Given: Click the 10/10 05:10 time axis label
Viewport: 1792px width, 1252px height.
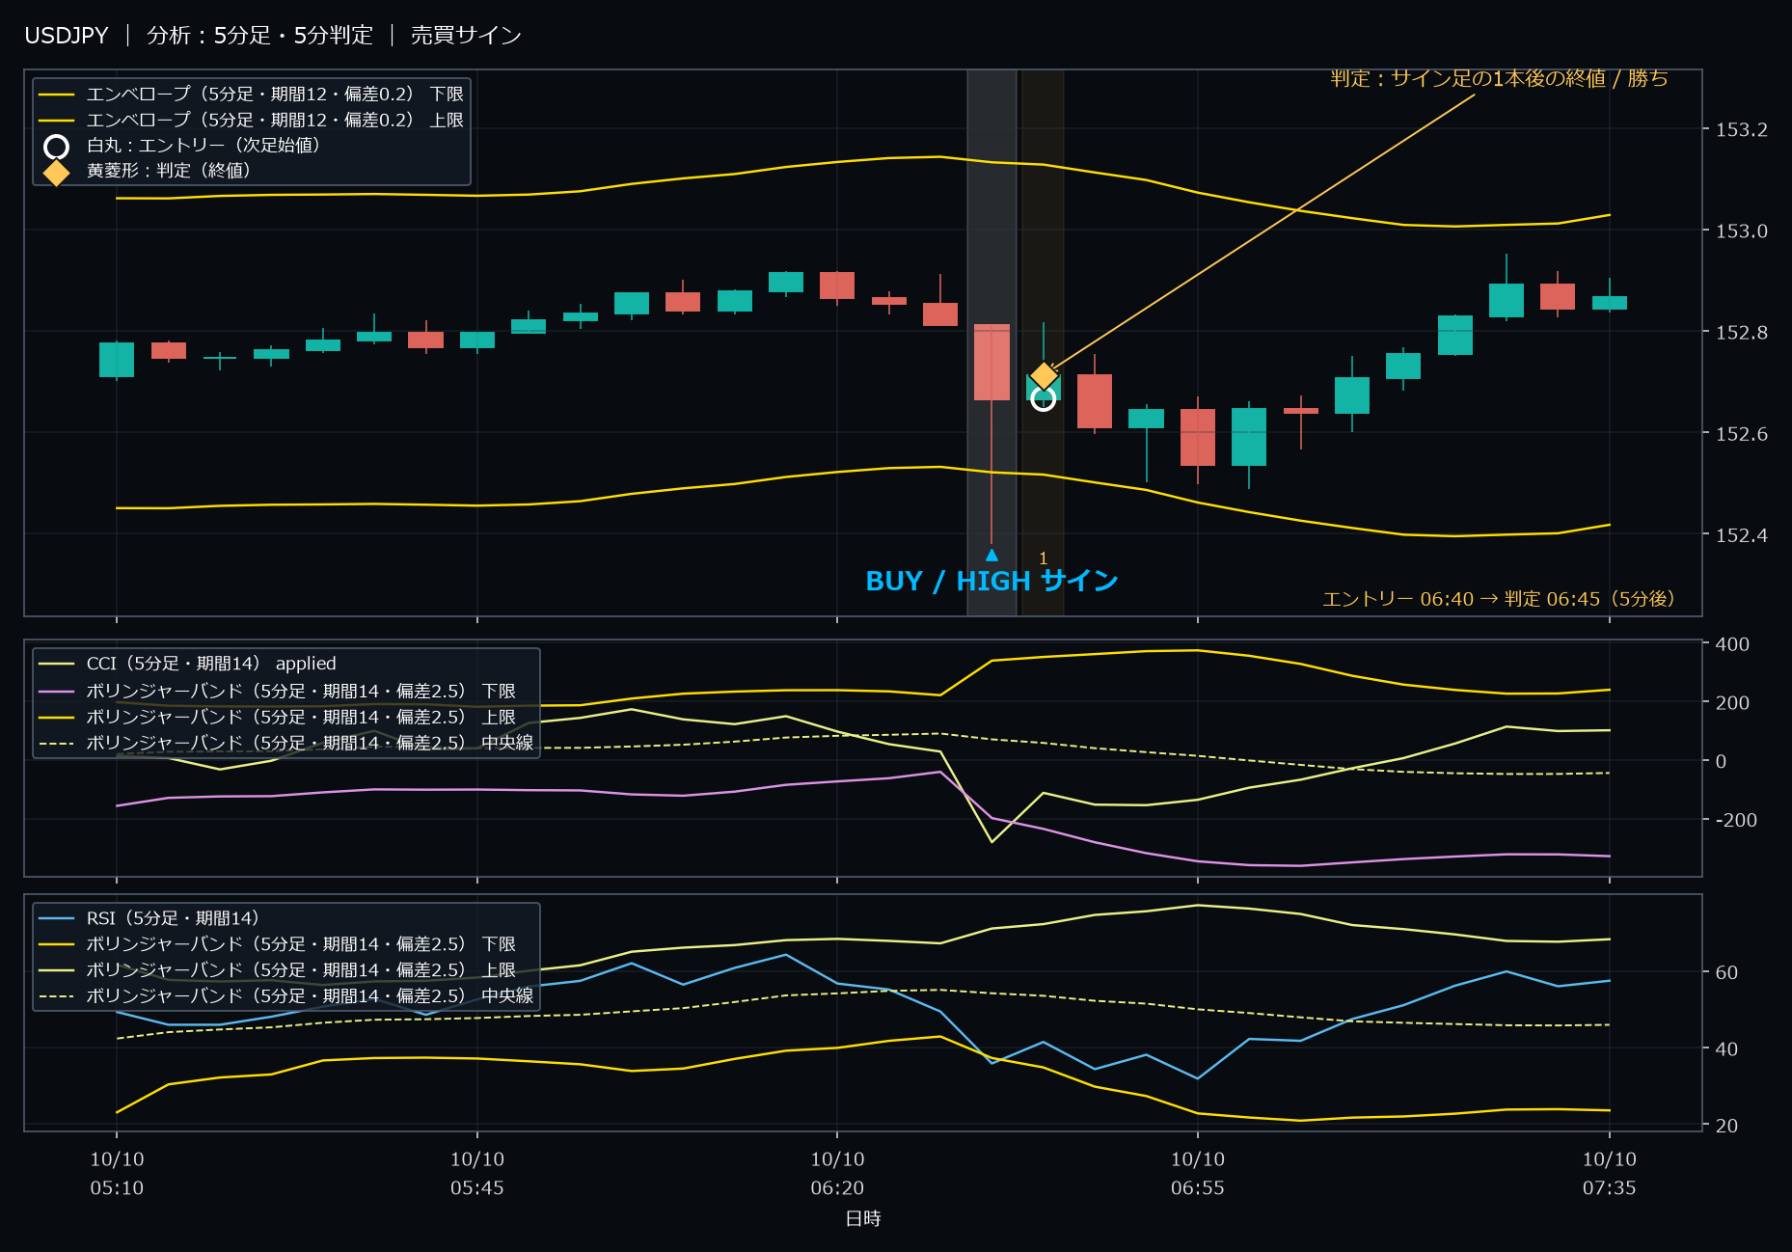Looking at the screenshot, I should (117, 1173).
